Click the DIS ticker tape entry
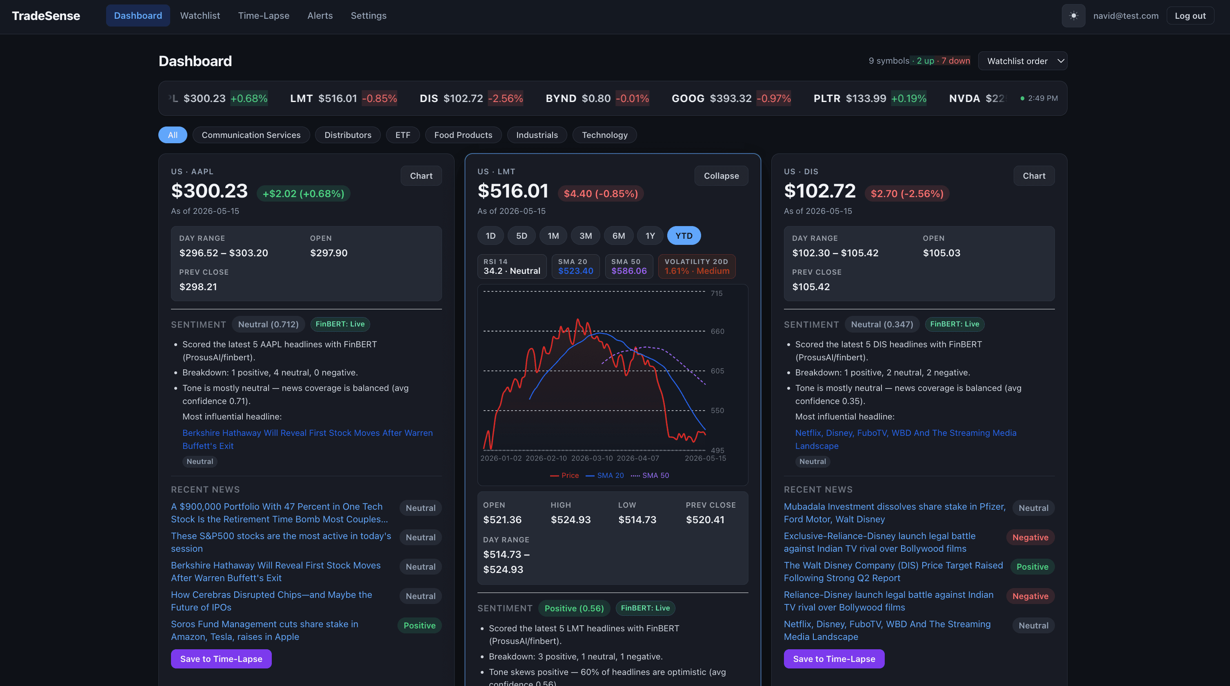The width and height of the screenshot is (1230, 686). point(471,98)
